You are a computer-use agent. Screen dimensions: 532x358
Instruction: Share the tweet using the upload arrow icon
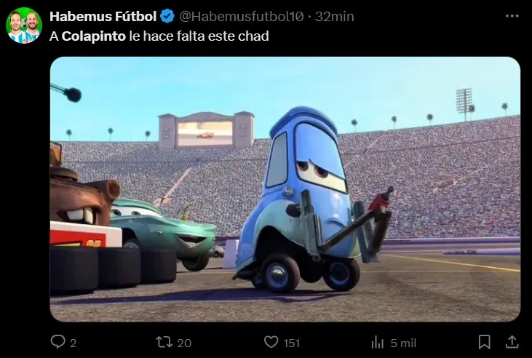pyautogui.click(x=512, y=342)
